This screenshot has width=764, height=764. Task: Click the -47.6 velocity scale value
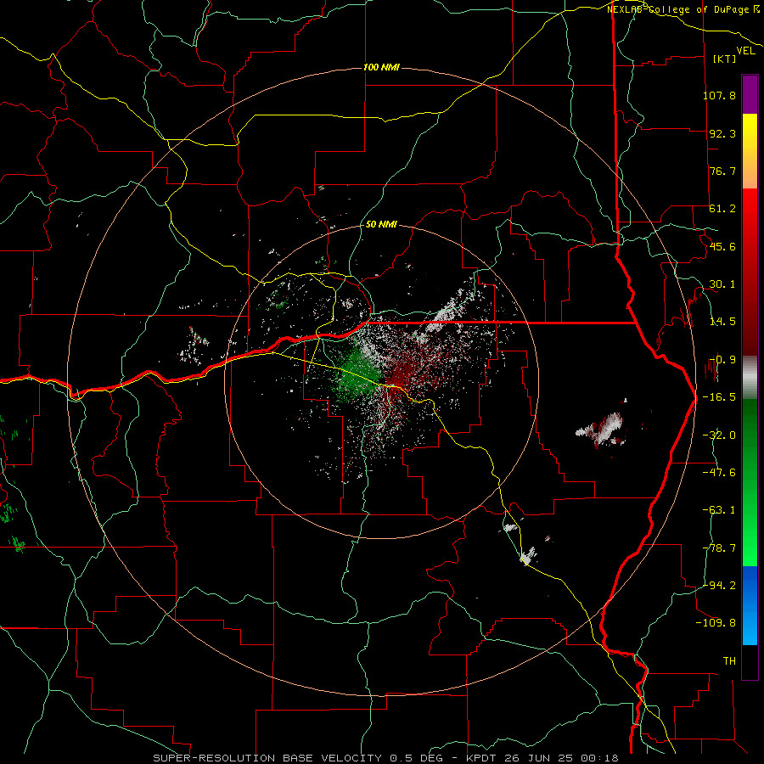[719, 473]
